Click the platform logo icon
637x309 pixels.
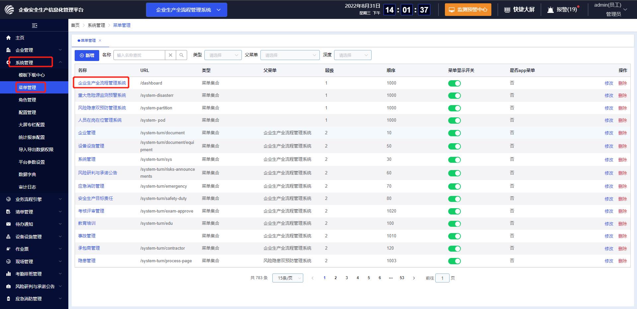click(9, 10)
